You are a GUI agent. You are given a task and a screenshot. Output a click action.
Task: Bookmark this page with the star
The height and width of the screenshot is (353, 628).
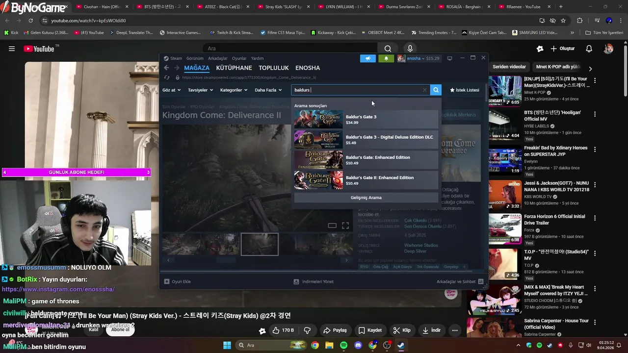click(563, 21)
